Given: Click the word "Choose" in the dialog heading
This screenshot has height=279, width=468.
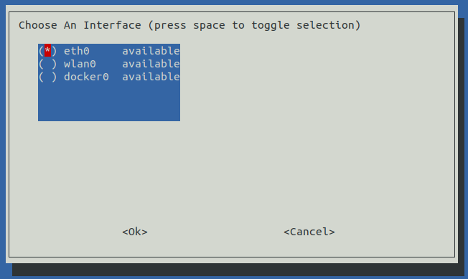Looking at the screenshot, I should click(x=38, y=25).
